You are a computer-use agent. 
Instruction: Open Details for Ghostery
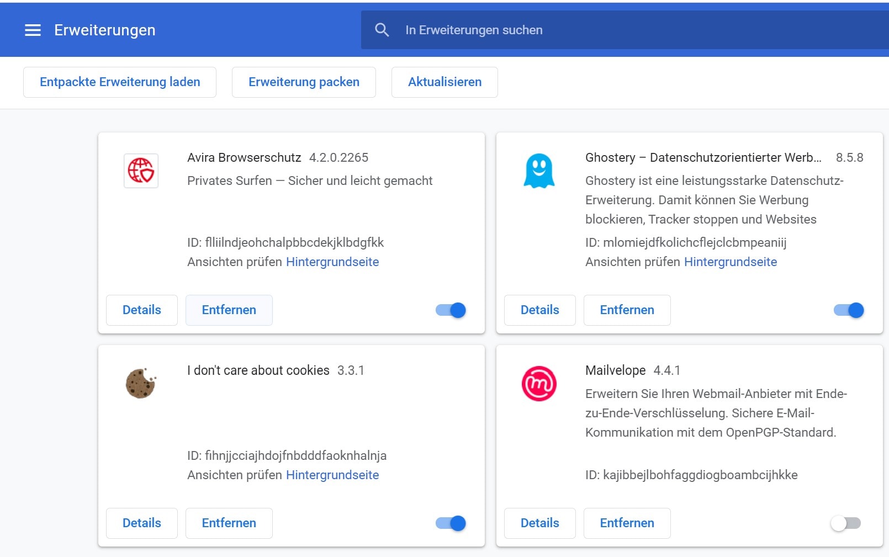click(540, 310)
